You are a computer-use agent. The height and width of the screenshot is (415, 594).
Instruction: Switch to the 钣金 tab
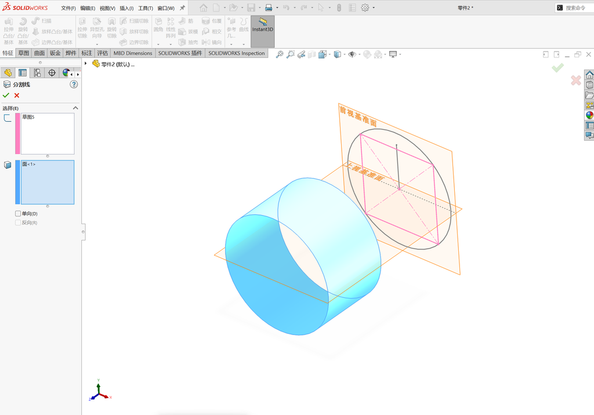tap(55, 53)
